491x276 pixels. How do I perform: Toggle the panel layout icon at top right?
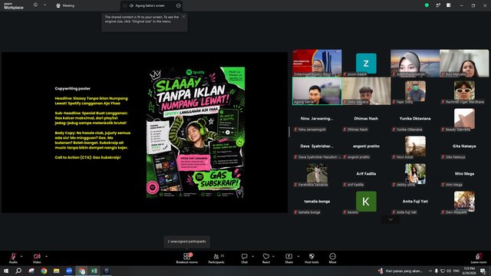[448, 5]
